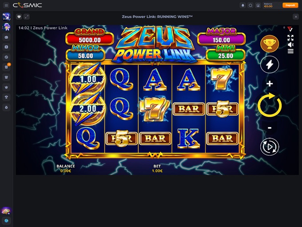Add game to favorites with heart icon
This screenshot has height=227, width=302.
click(x=19, y=17)
